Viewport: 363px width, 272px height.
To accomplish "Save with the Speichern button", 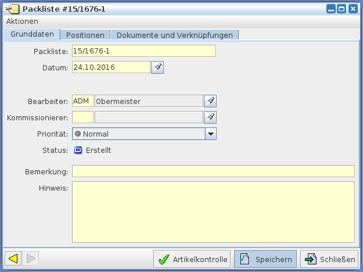I will pos(265,259).
